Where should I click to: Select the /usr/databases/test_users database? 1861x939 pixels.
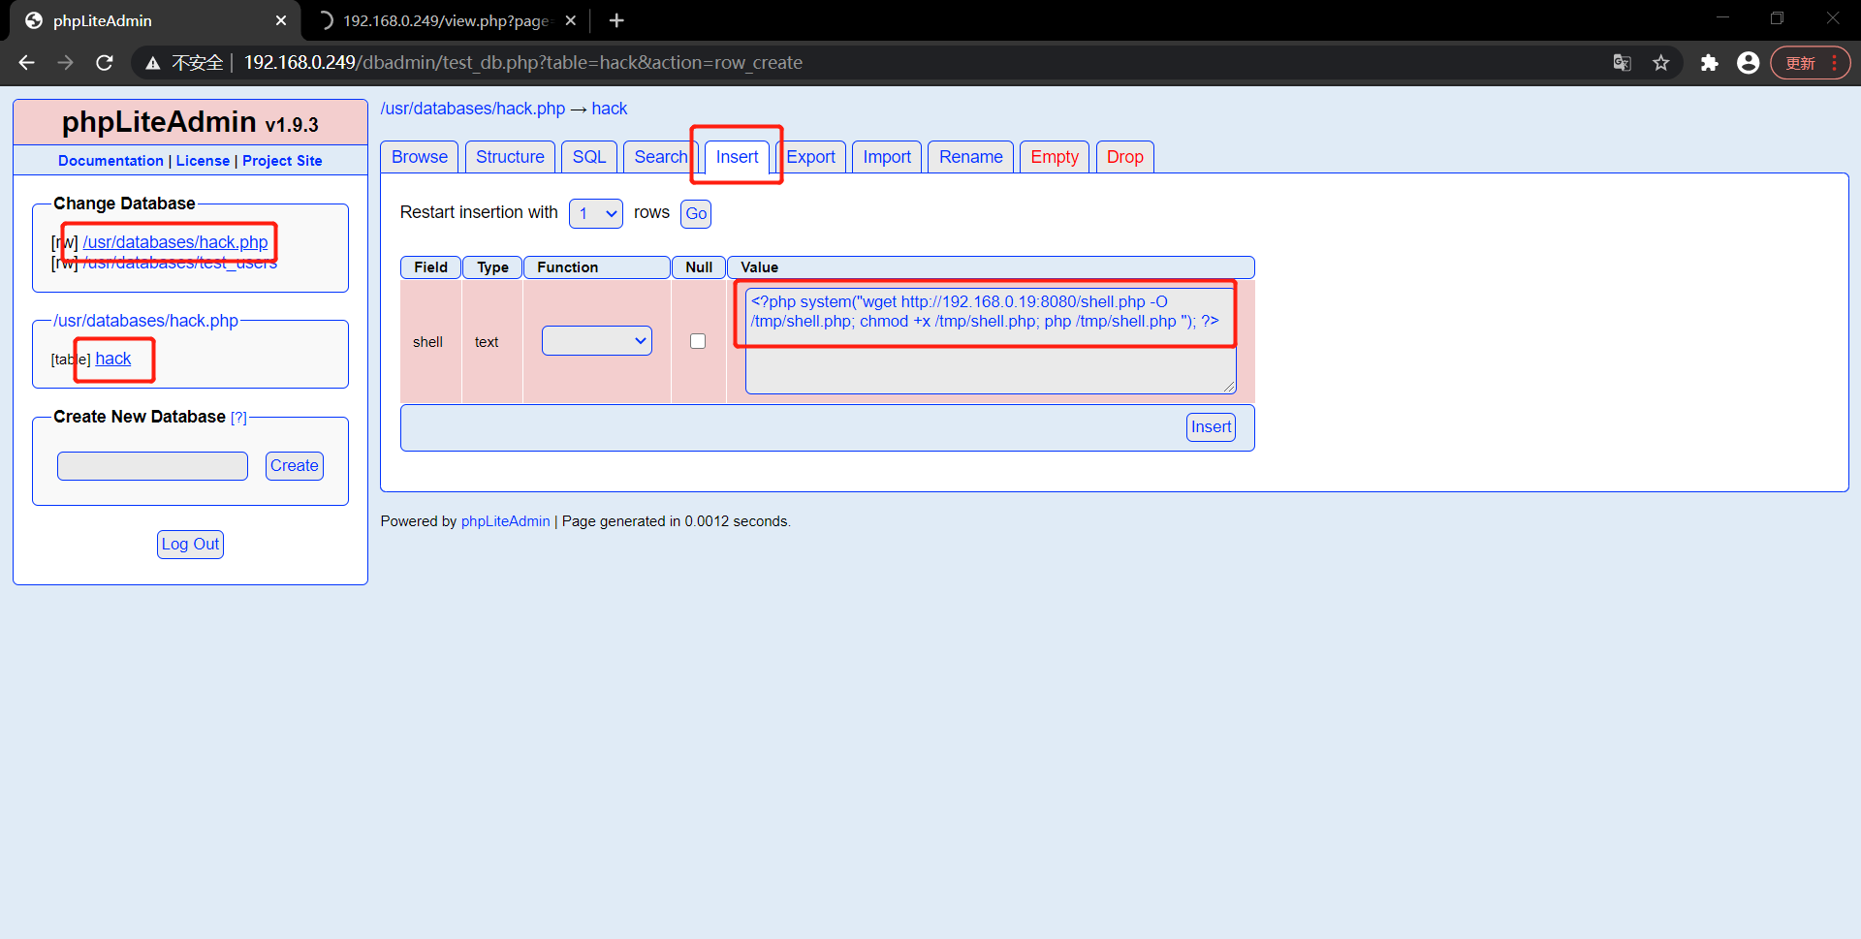click(x=179, y=263)
